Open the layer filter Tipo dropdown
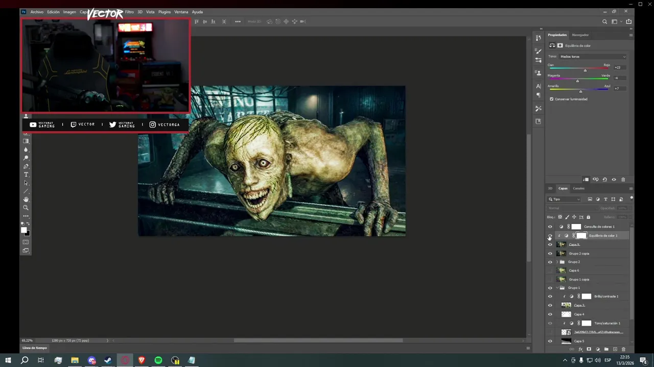 (x=564, y=199)
